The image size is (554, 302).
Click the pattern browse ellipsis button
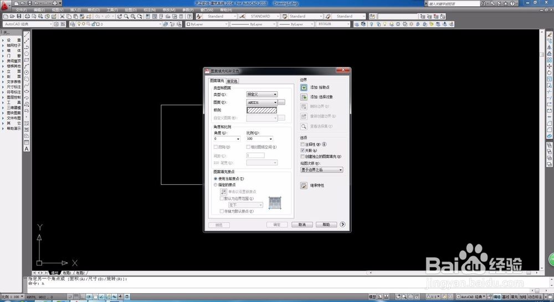pos(281,102)
